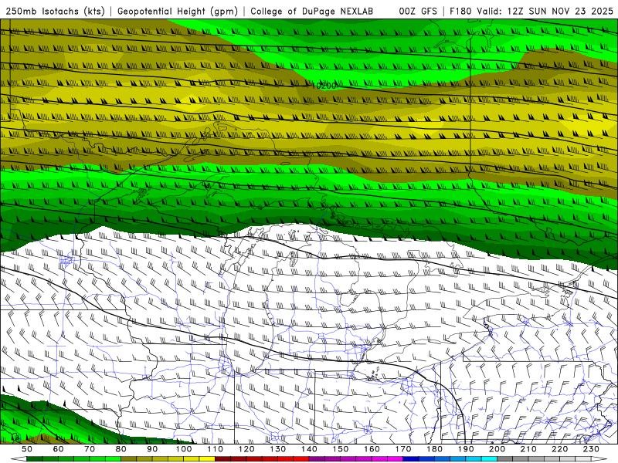This screenshot has width=618, height=463.
Task: Select the 130 legend value
Action: click(x=278, y=449)
